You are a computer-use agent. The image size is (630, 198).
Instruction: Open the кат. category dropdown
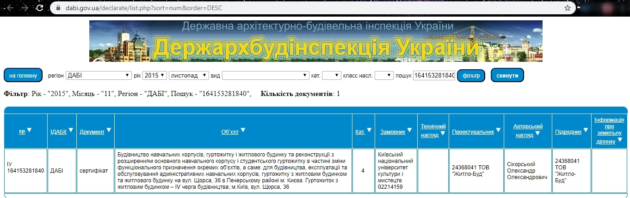(x=331, y=75)
